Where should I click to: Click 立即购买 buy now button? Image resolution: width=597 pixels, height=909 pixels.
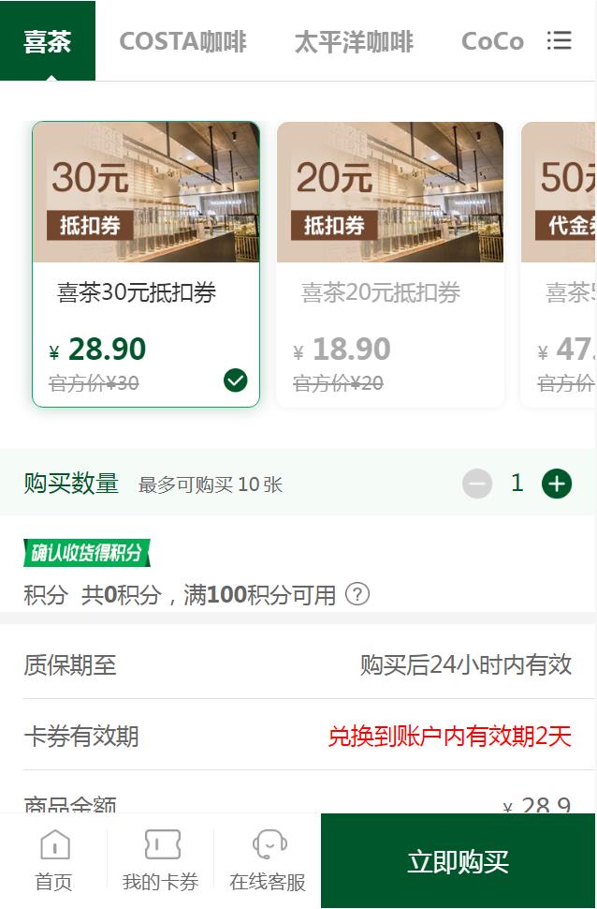click(458, 861)
